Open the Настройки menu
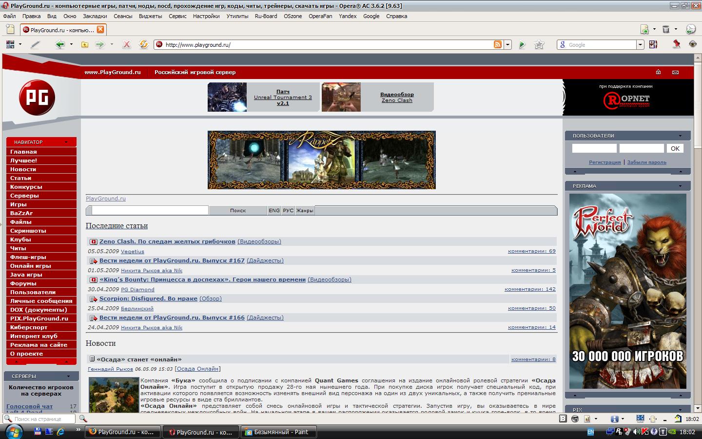 pyautogui.click(x=206, y=16)
